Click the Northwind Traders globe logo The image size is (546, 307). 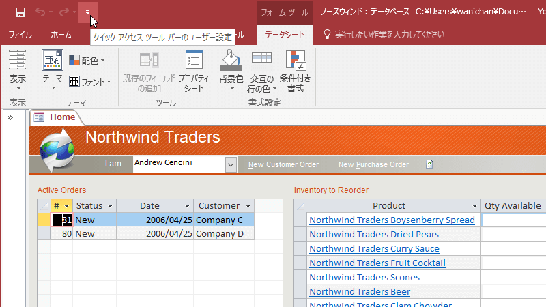pyautogui.click(x=57, y=150)
